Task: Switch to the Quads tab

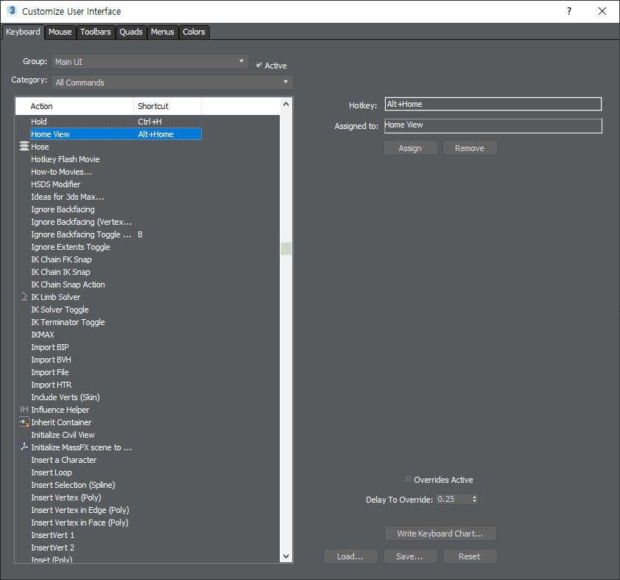Action: coord(131,32)
